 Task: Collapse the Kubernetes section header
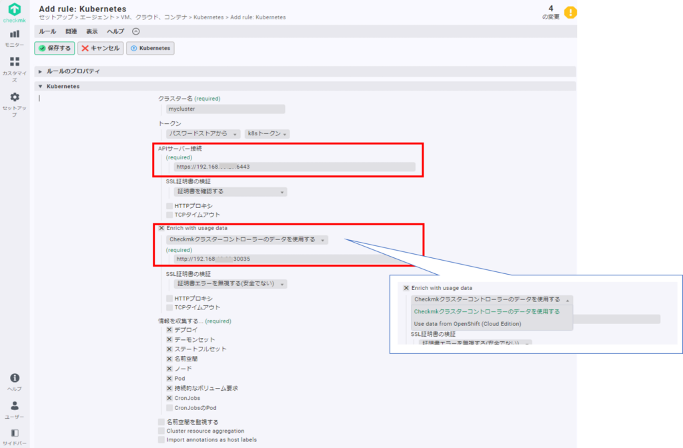coord(305,86)
